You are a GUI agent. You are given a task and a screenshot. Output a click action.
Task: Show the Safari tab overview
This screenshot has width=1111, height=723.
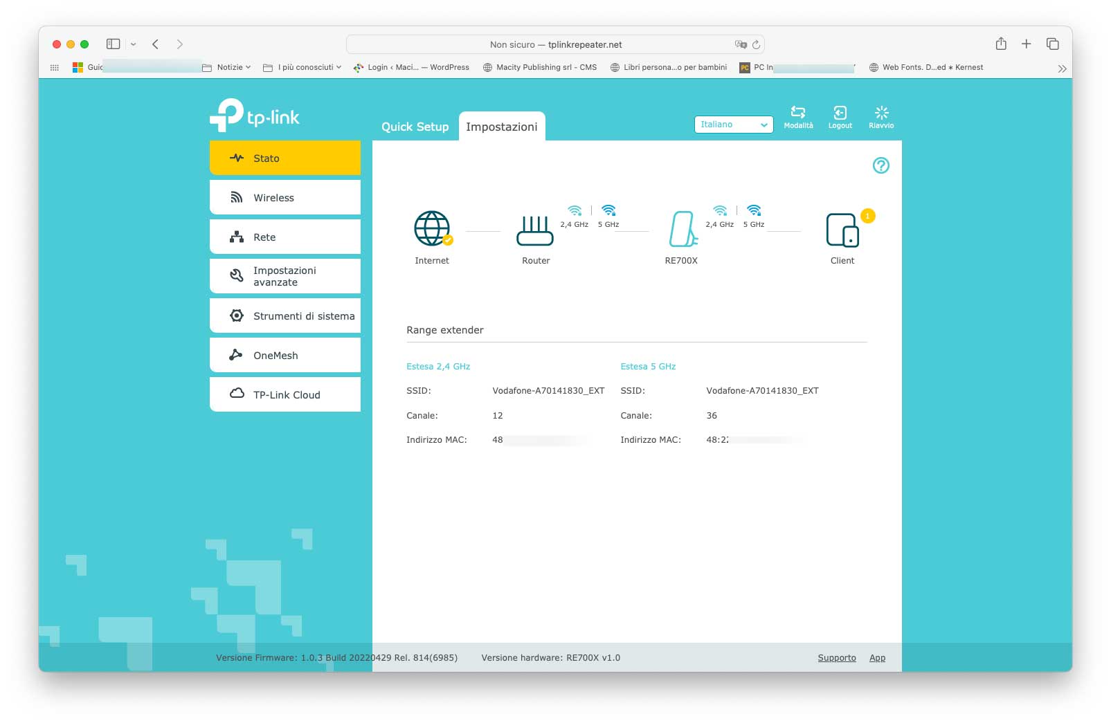point(1053,44)
